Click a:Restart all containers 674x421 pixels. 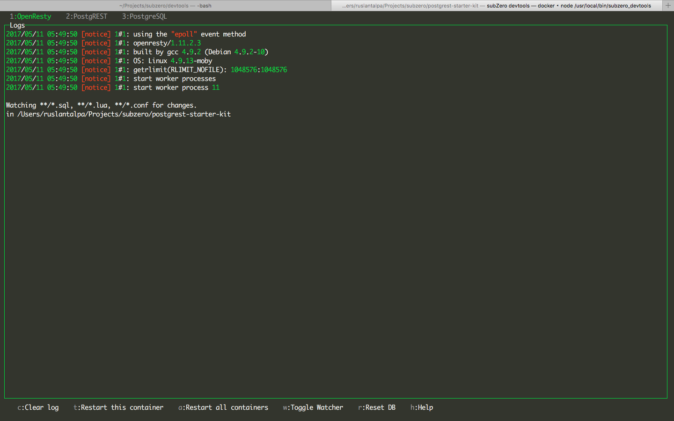pos(223,407)
